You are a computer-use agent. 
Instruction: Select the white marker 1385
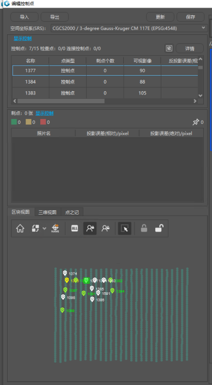pyautogui.click(x=92, y=288)
